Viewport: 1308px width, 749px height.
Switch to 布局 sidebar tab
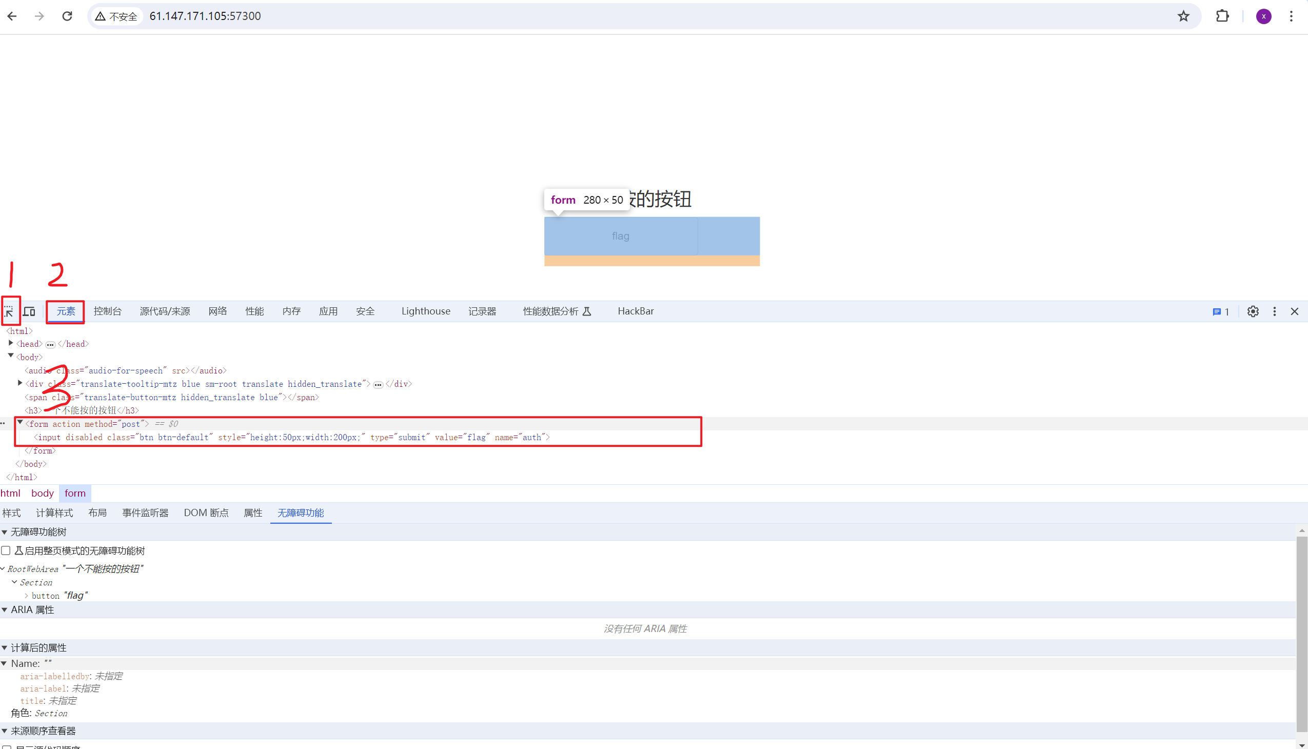[97, 513]
